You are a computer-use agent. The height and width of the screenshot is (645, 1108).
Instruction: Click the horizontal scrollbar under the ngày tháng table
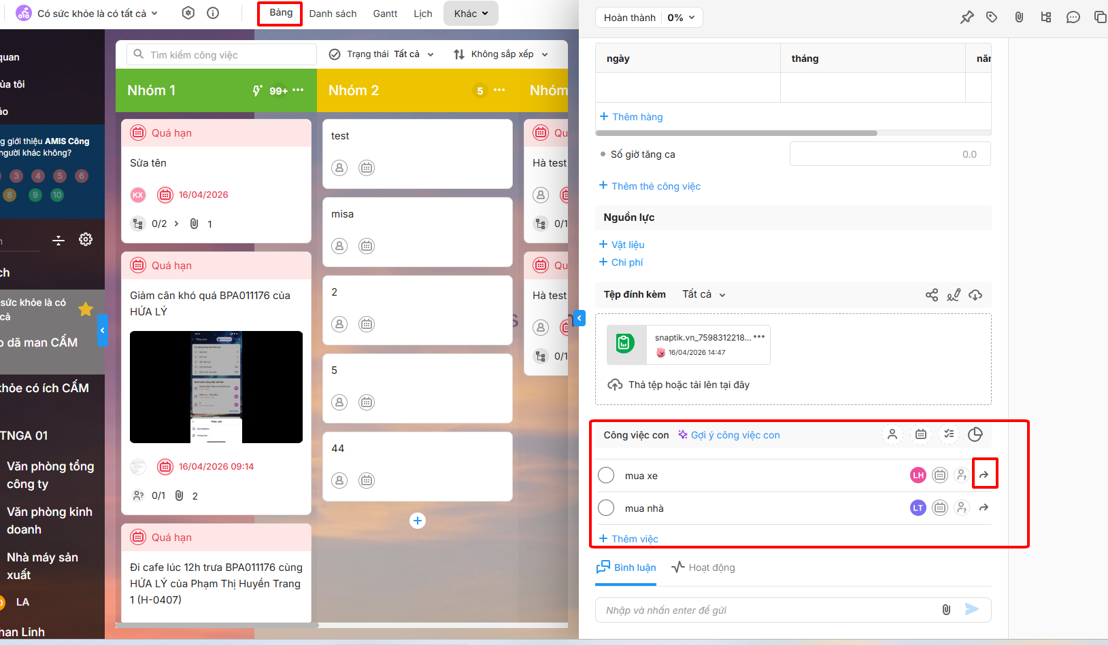pos(736,133)
